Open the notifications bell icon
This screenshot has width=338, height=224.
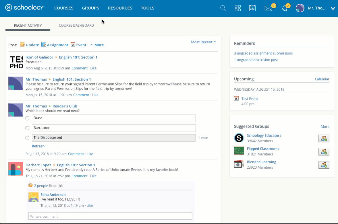(284, 8)
